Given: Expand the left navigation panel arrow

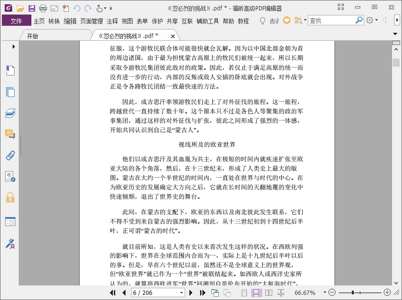Looking at the screenshot, I should point(14,47).
